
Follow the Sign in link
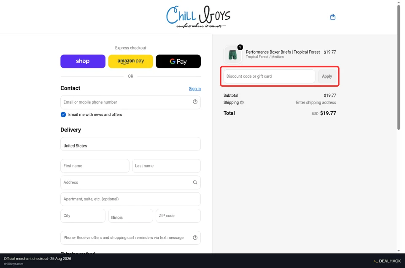point(195,89)
